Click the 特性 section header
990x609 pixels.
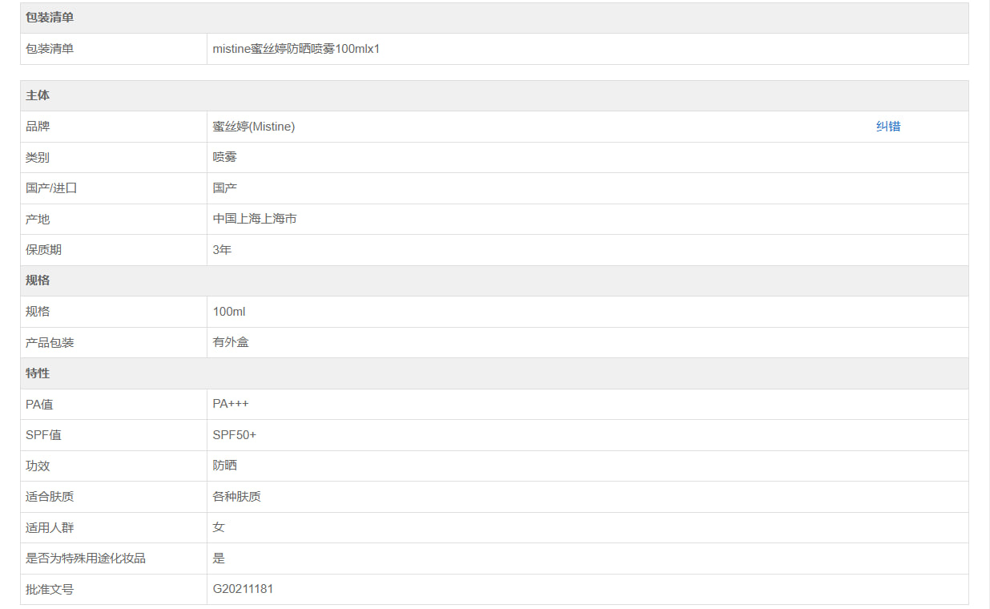pyautogui.click(x=38, y=373)
